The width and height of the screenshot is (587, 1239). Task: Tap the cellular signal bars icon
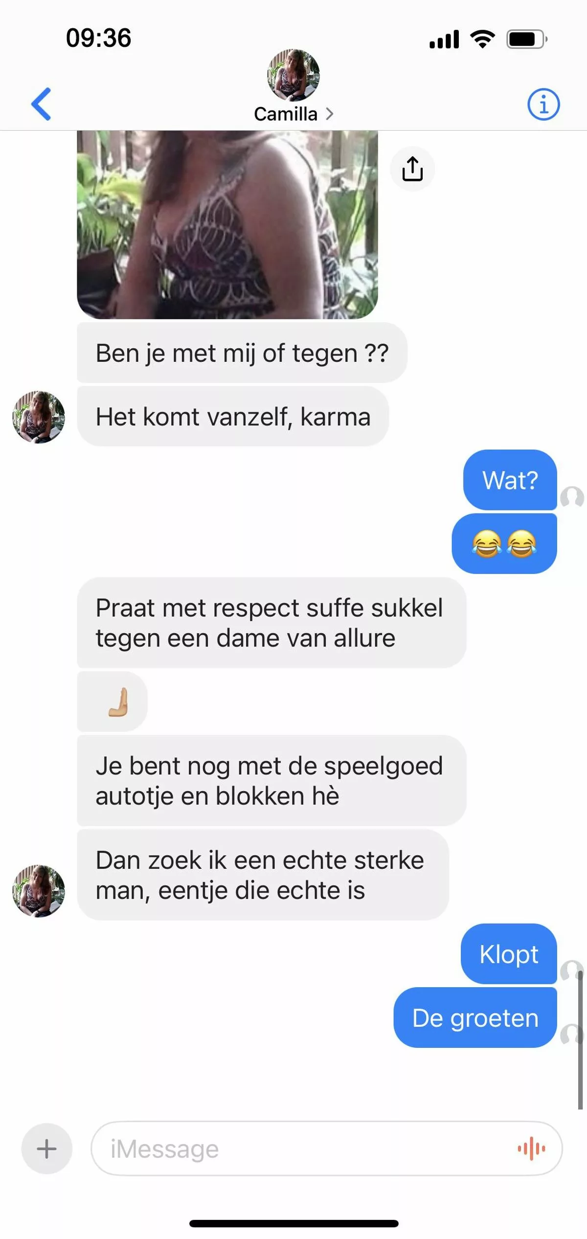click(444, 39)
